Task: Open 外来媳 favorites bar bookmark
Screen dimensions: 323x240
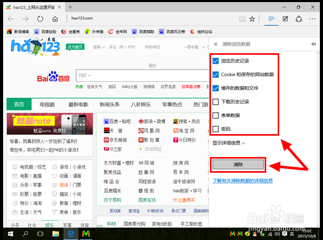Action: click(x=94, y=32)
